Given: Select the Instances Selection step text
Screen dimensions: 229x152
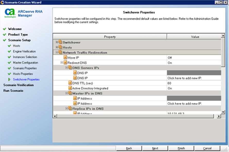Looking at the screenshot, I should coord(25,57).
